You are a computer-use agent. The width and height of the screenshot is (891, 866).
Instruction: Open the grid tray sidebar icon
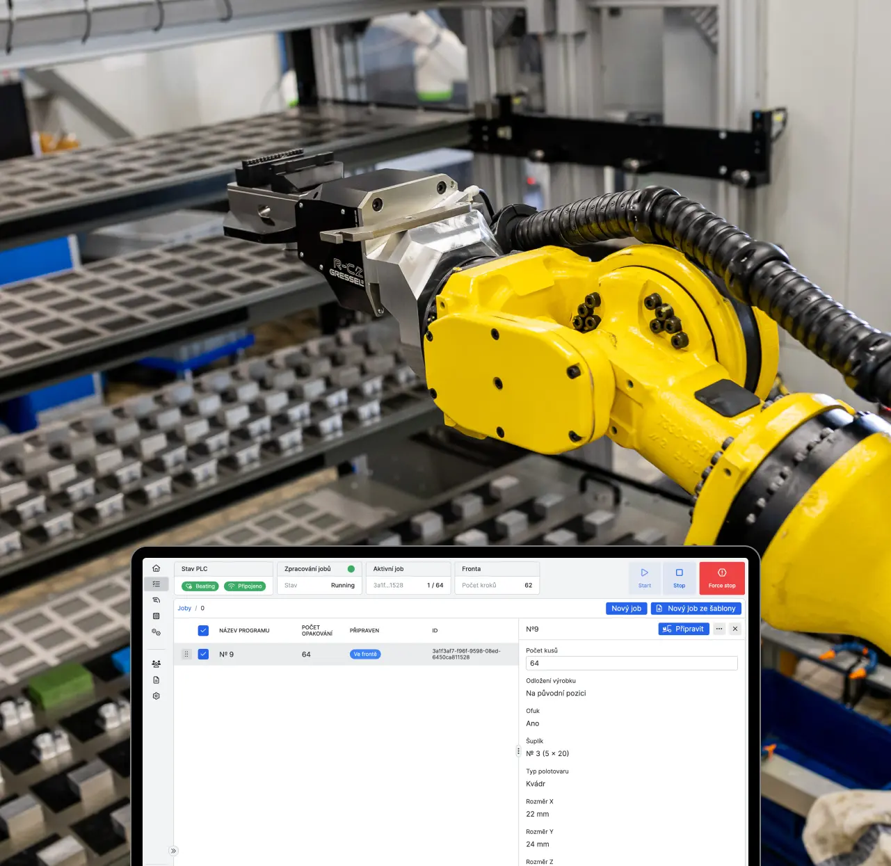pyautogui.click(x=156, y=616)
